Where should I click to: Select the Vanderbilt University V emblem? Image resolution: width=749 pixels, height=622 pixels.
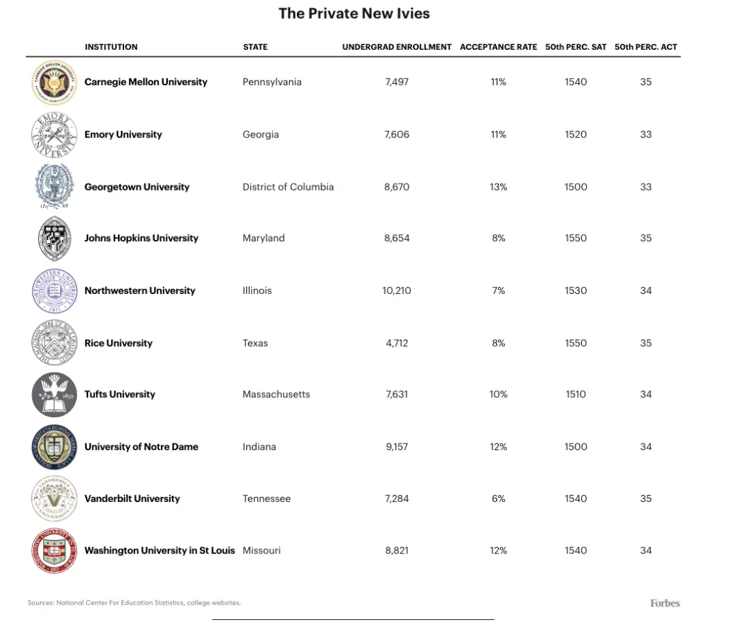(x=54, y=499)
